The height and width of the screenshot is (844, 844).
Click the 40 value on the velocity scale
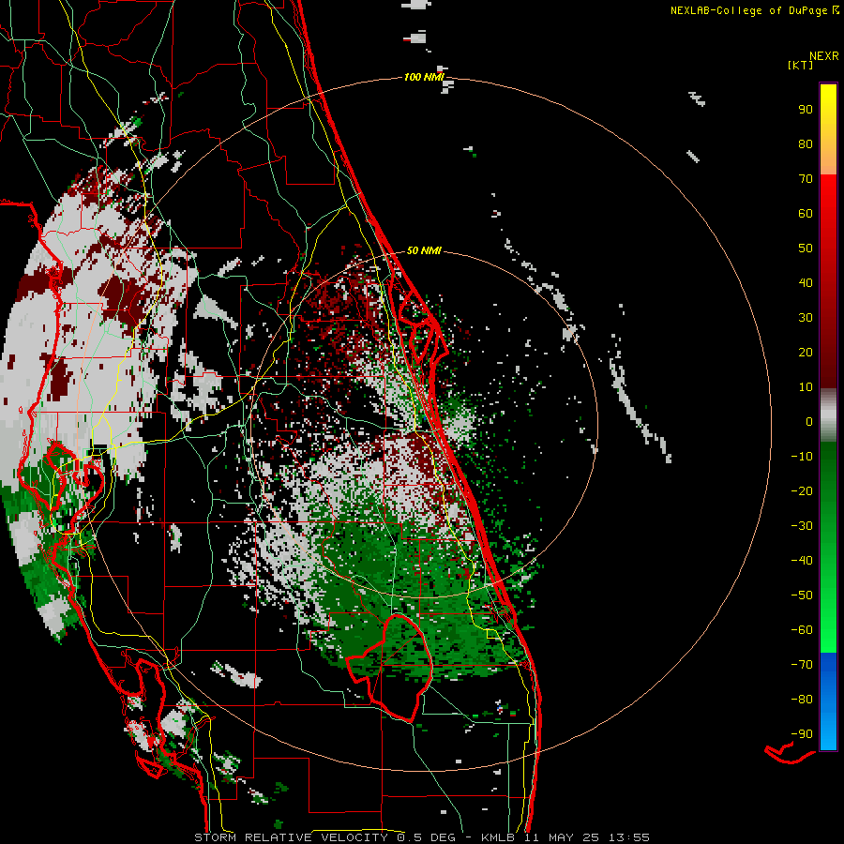(x=806, y=282)
